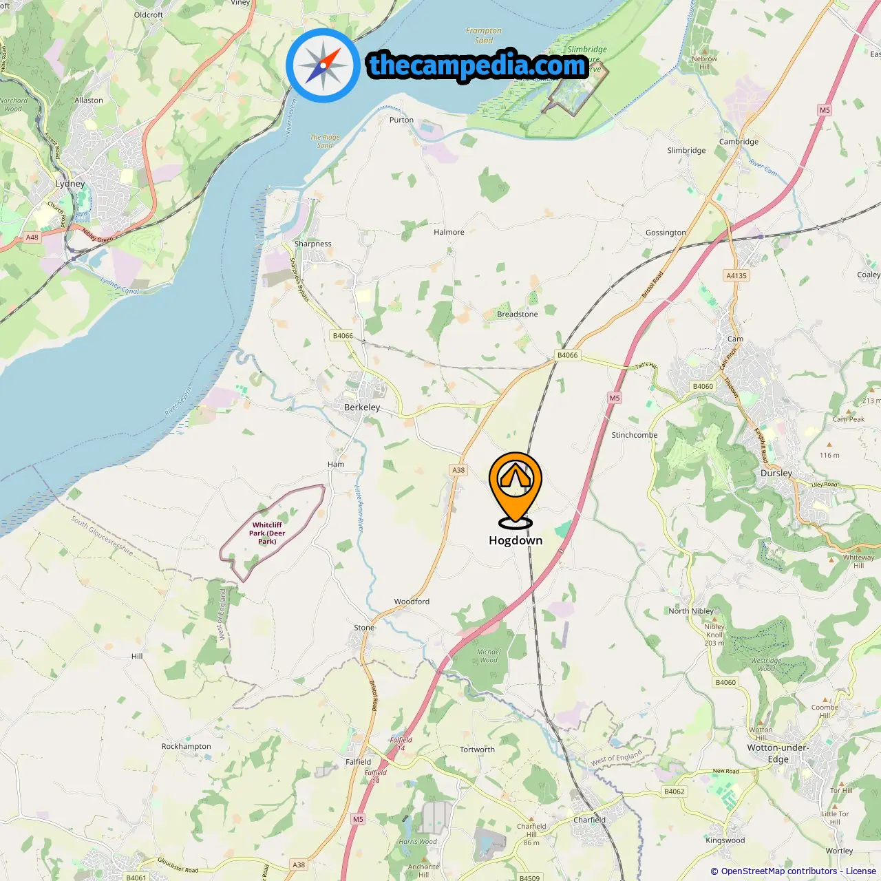
Task: Click the blue compass logo icon
Action: point(323,65)
